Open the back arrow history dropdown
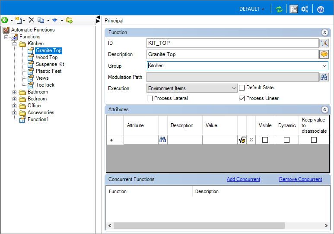This screenshot has width=334, height=234. pos(12,20)
